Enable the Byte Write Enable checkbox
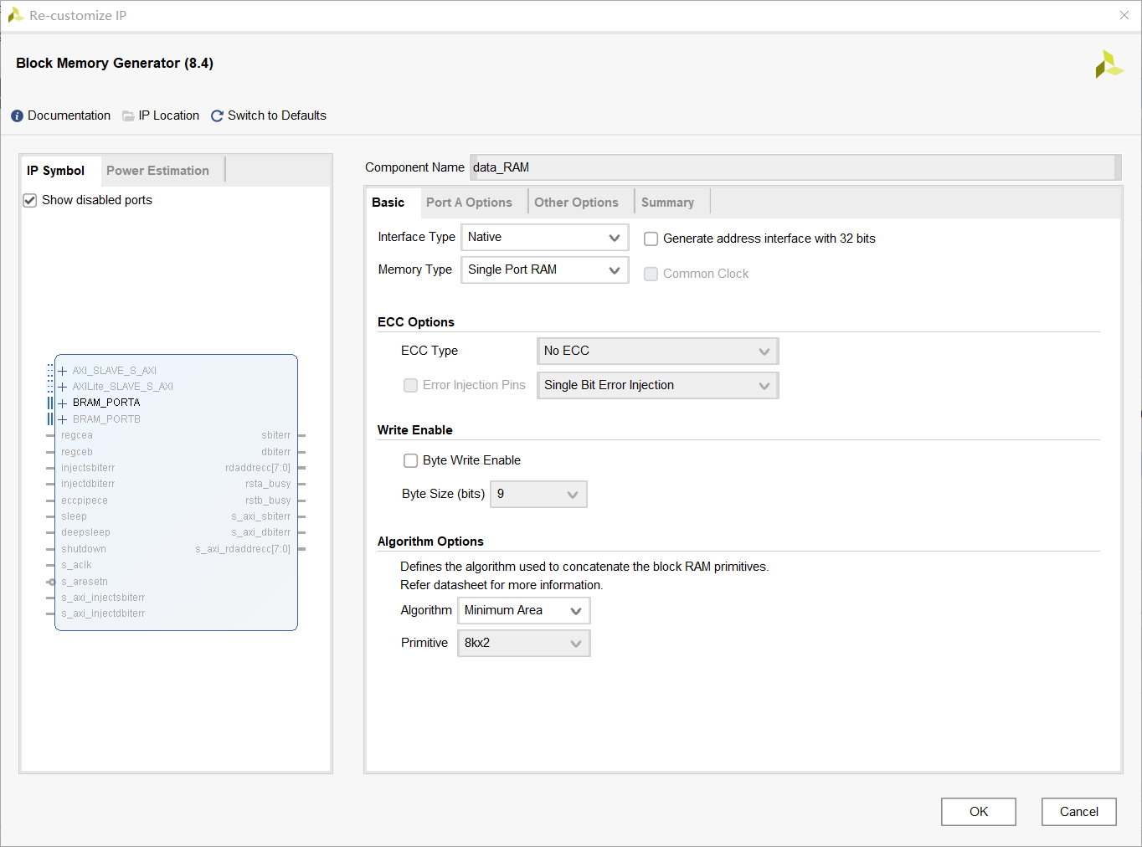Image resolution: width=1142 pixels, height=847 pixels. click(410, 460)
